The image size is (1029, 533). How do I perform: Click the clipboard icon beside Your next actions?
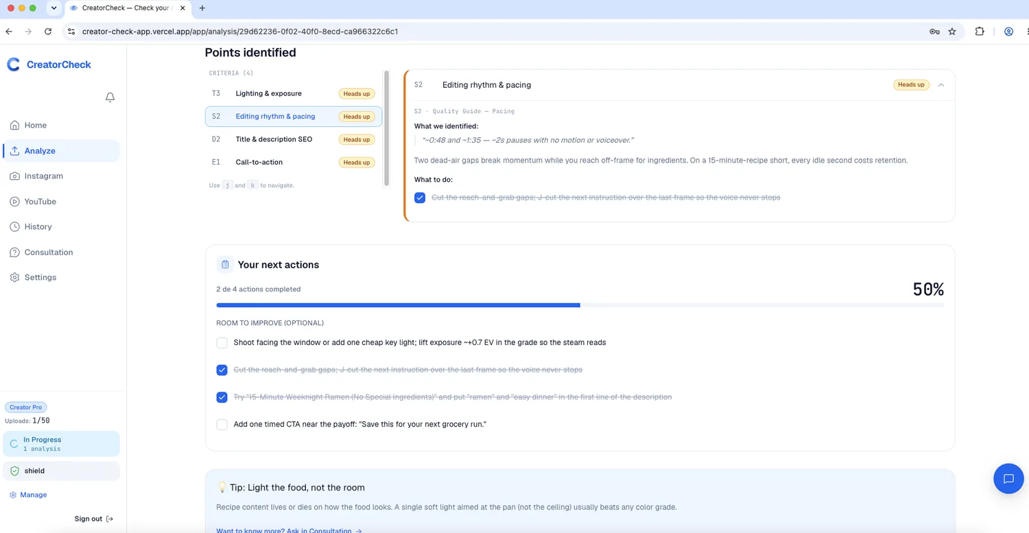click(225, 265)
